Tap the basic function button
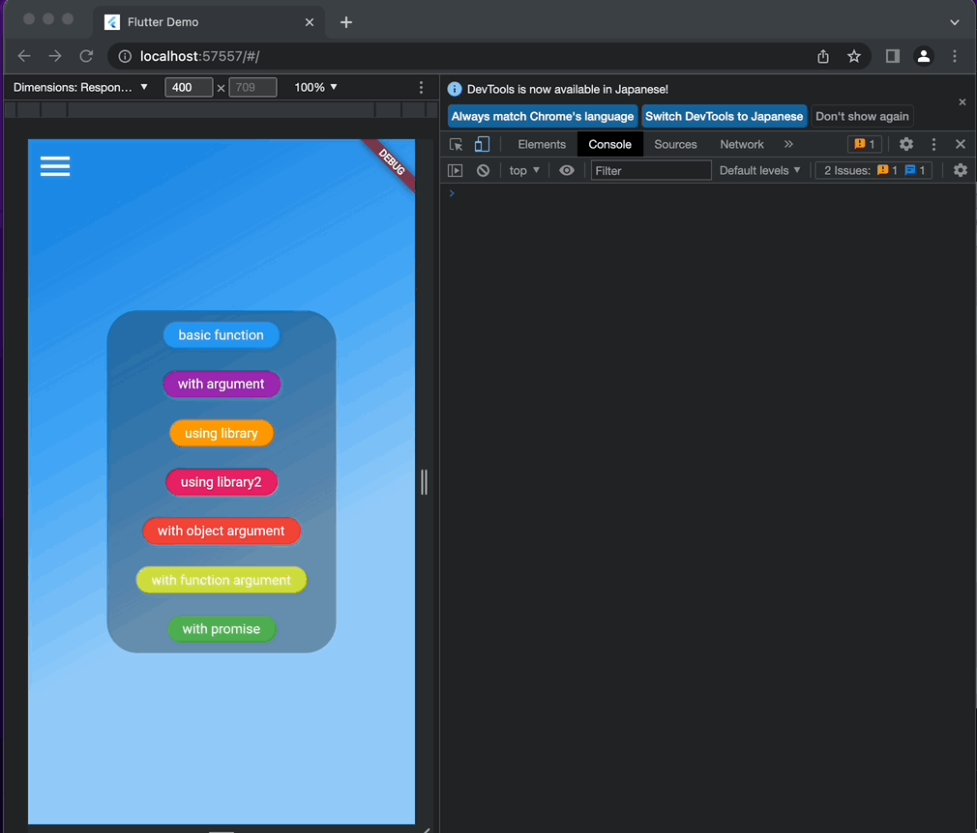The height and width of the screenshot is (833, 977). click(x=222, y=335)
